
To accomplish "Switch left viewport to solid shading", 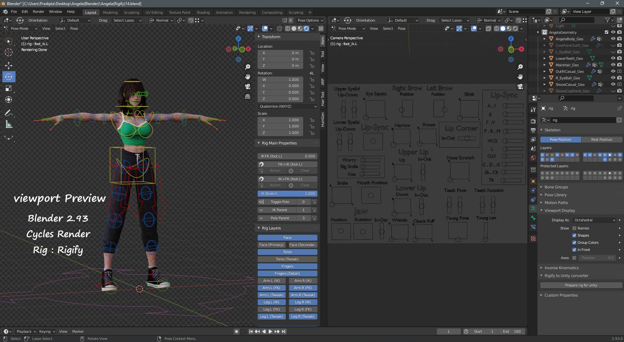I will (294, 29).
